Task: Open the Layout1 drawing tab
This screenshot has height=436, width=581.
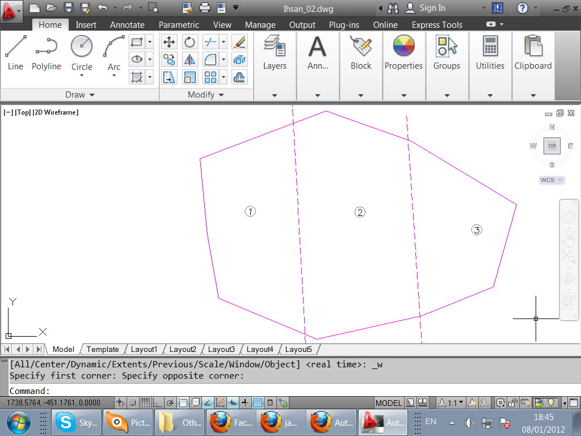Action: click(144, 349)
